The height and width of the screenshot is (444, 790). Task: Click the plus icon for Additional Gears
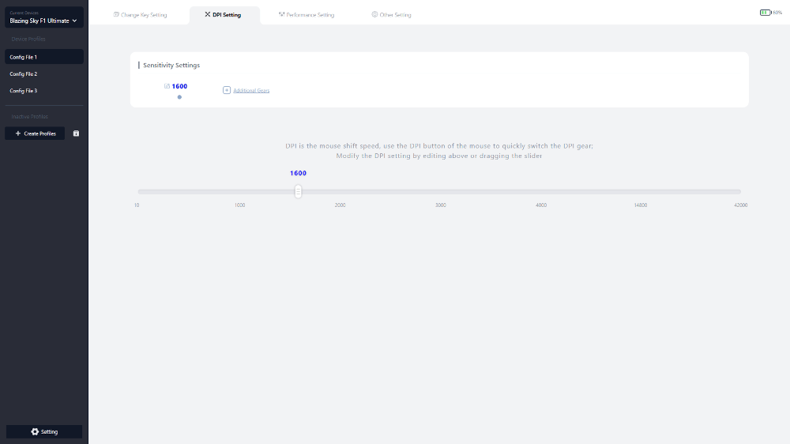coord(227,90)
